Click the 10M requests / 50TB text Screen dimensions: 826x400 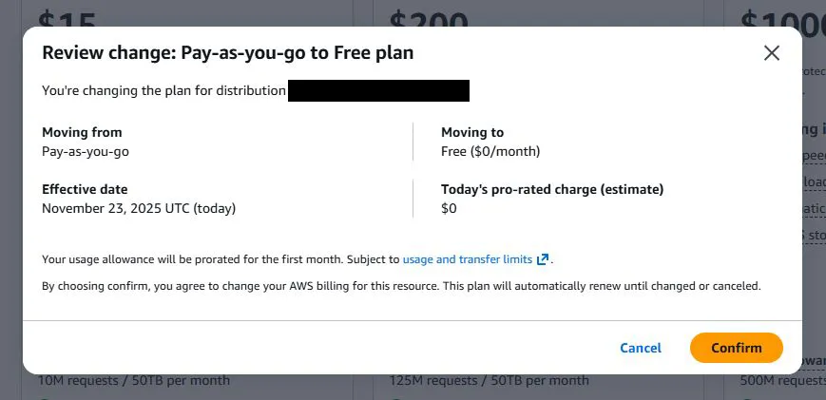pos(133,382)
